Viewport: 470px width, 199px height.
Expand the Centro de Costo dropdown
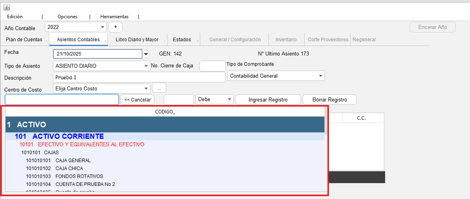[146, 88]
